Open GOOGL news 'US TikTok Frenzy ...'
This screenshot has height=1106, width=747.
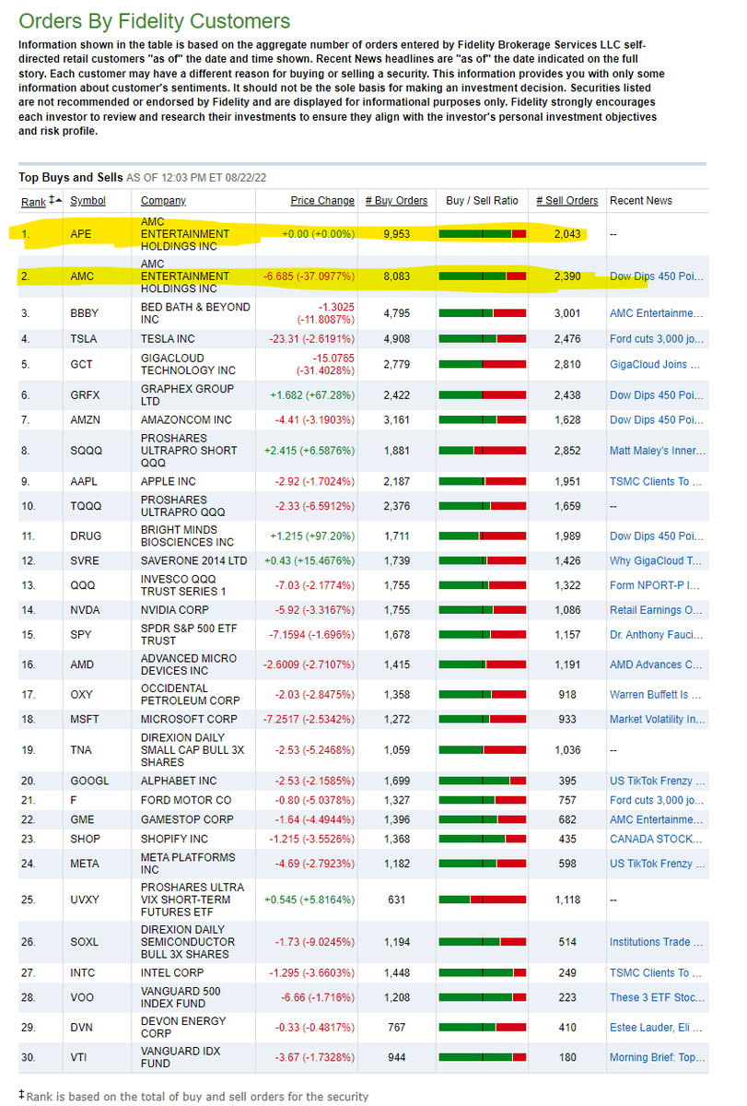657,781
